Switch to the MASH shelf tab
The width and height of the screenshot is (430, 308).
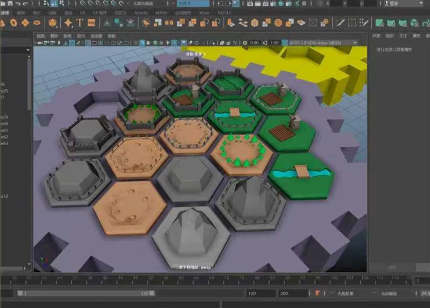click(161, 13)
